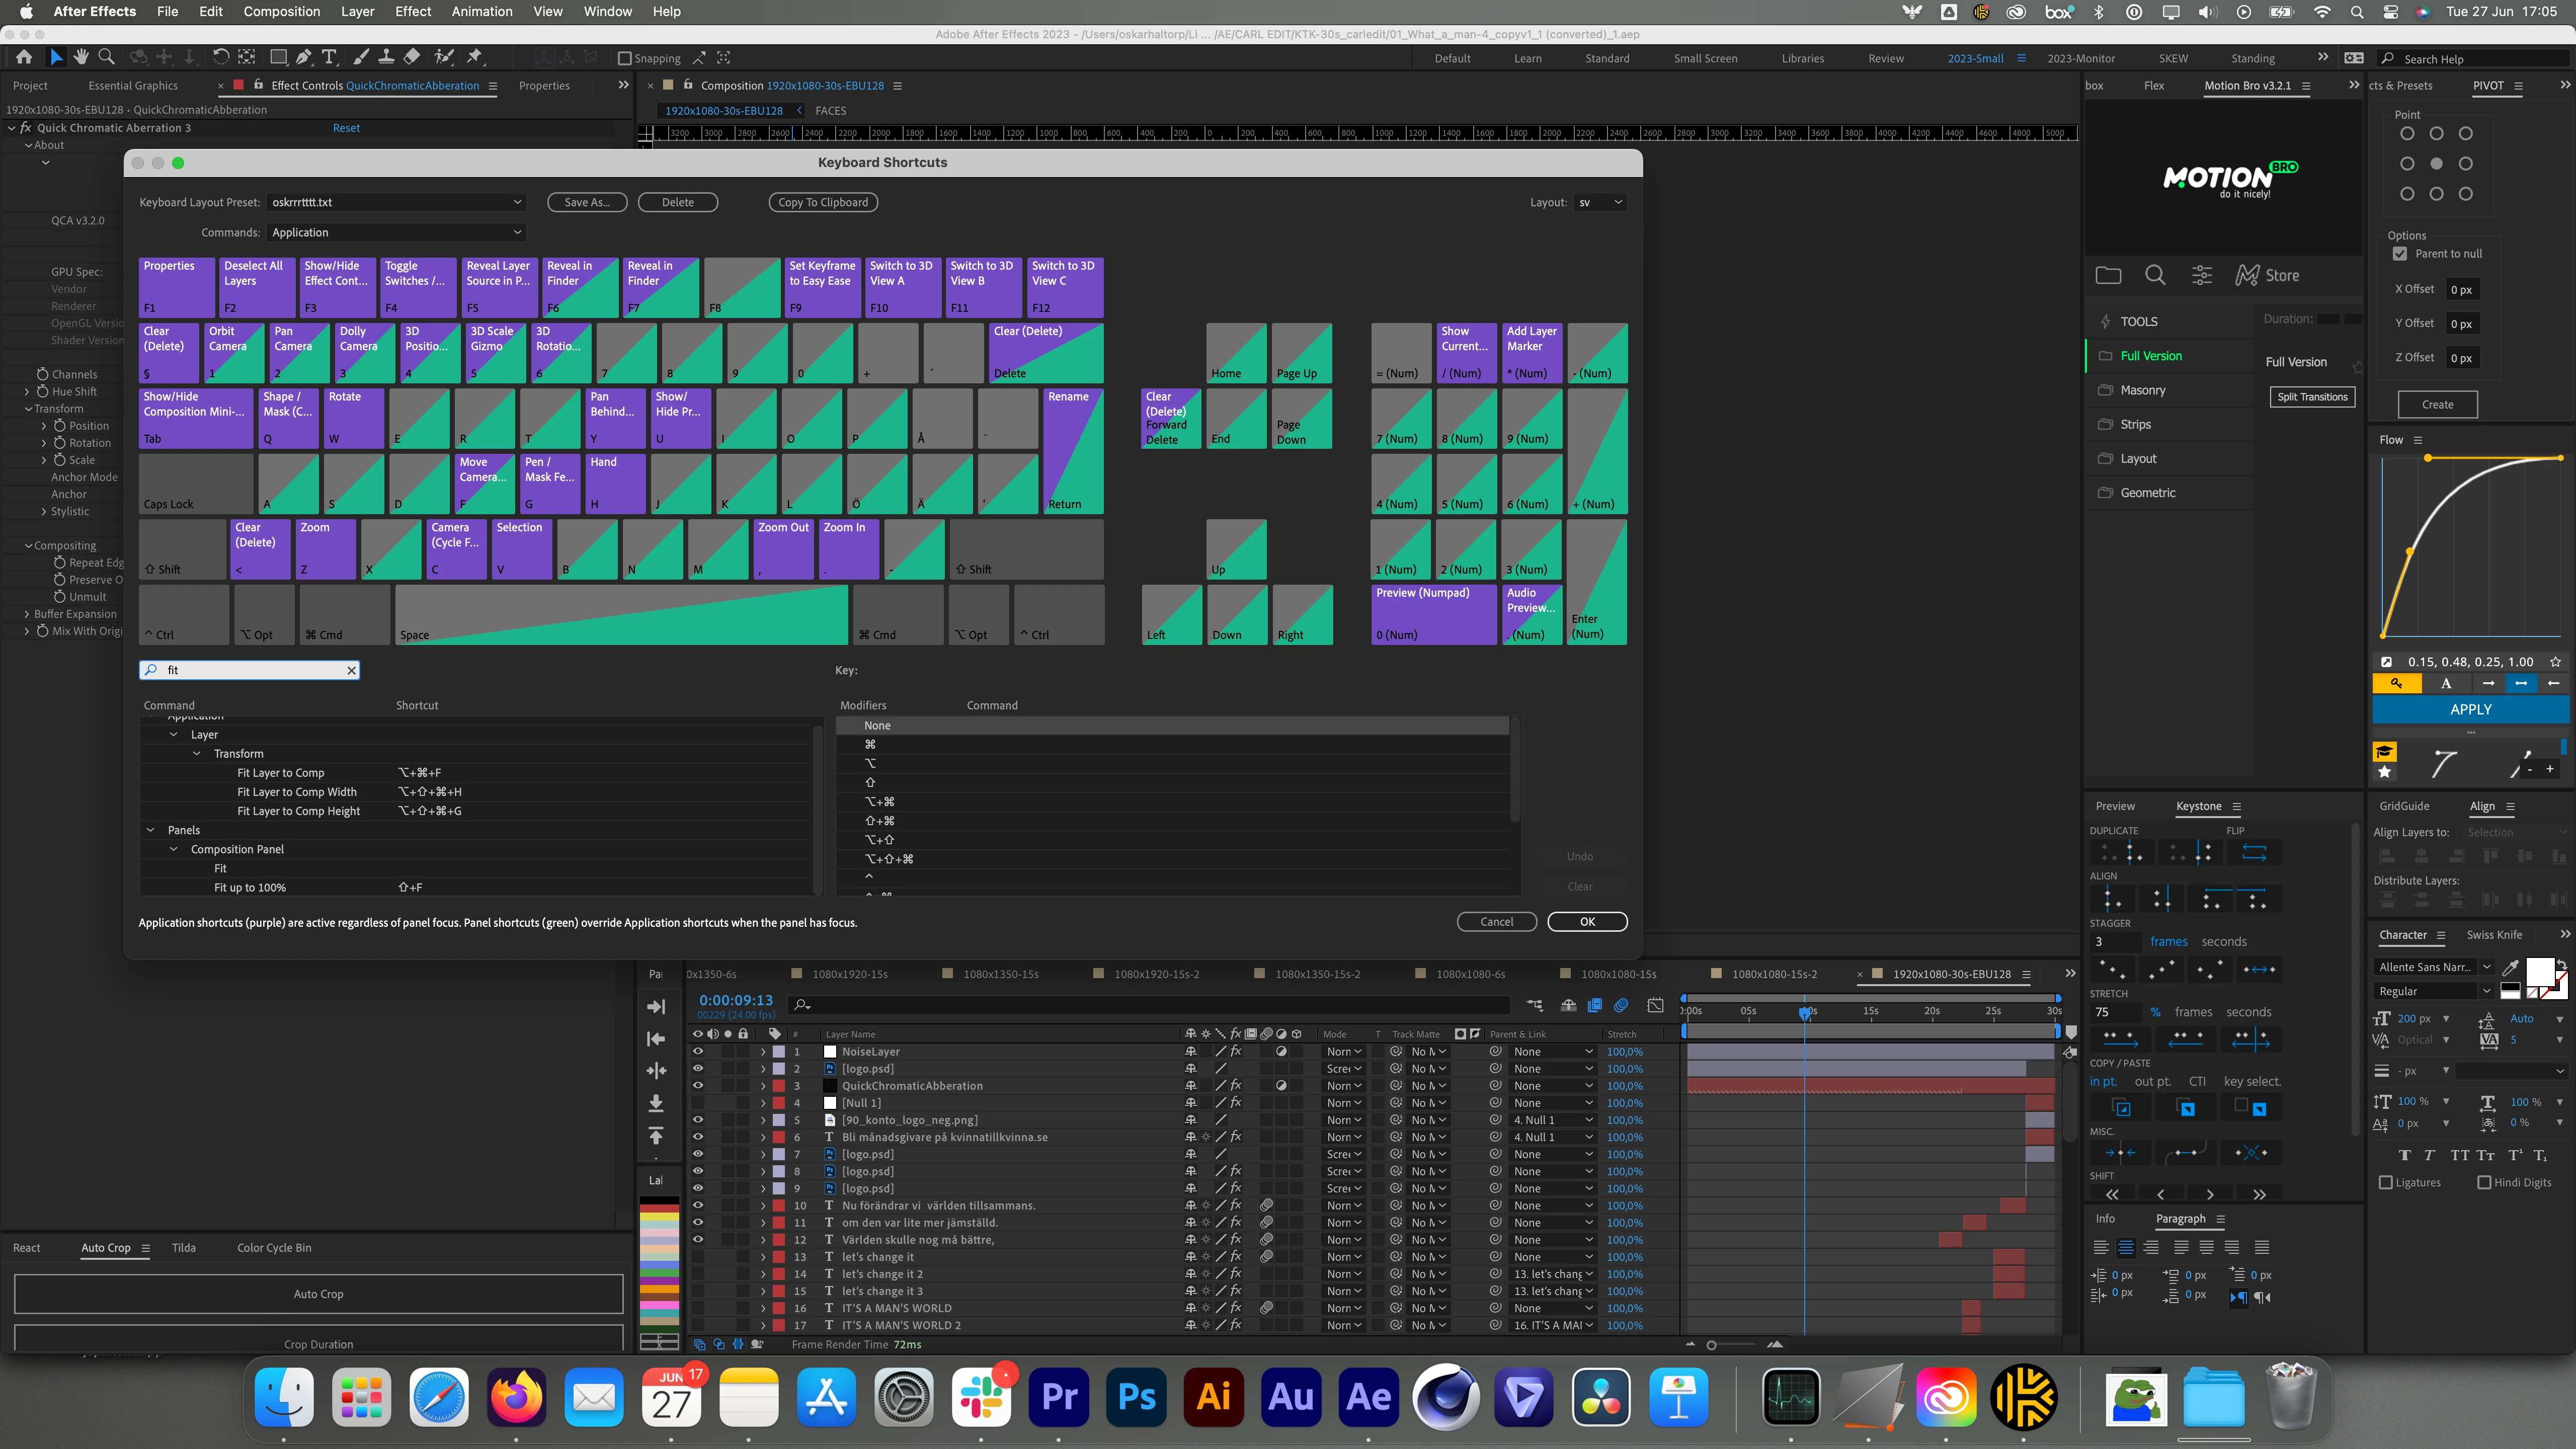Image resolution: width=2576 pixels, height=1449 pixels.
Task: Select the Zoom tool in toolbar
Action: coord(107,57)
